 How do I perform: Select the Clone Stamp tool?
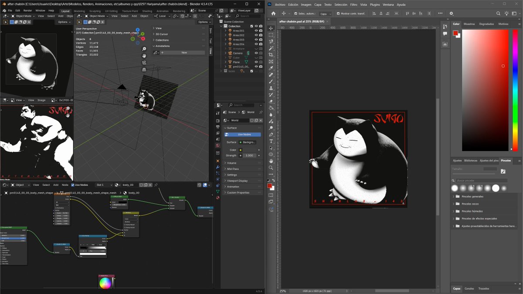click(x=271, y=88)
